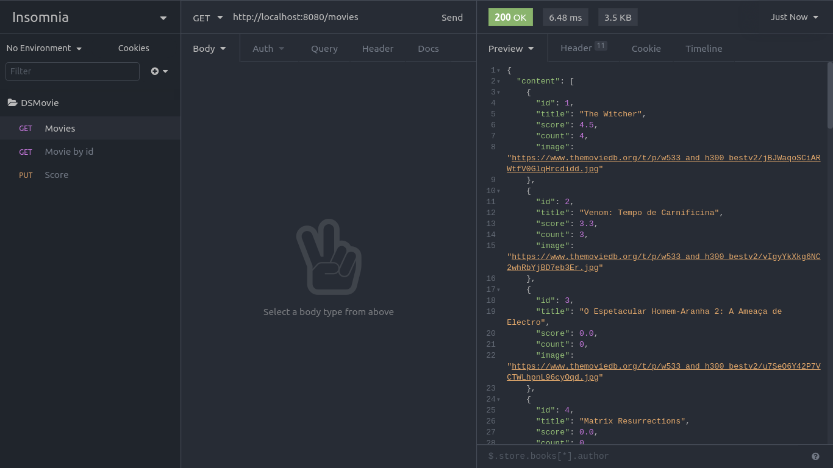The height and width of the screenshot is (468, 833).
Task: Click the plus icon to create a new request
Action: tap(154, 71)
